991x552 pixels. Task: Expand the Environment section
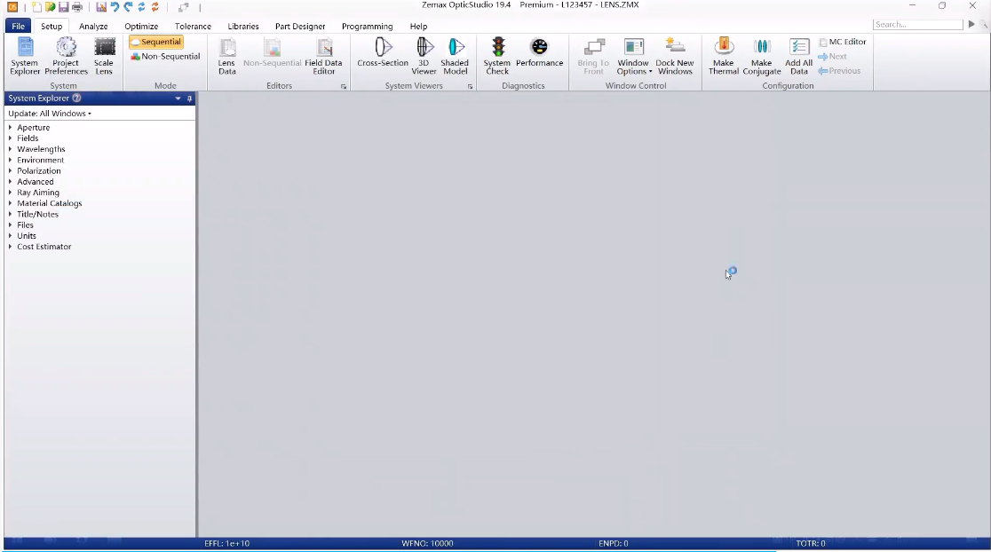pyautogui.click(x=10, y=160)
